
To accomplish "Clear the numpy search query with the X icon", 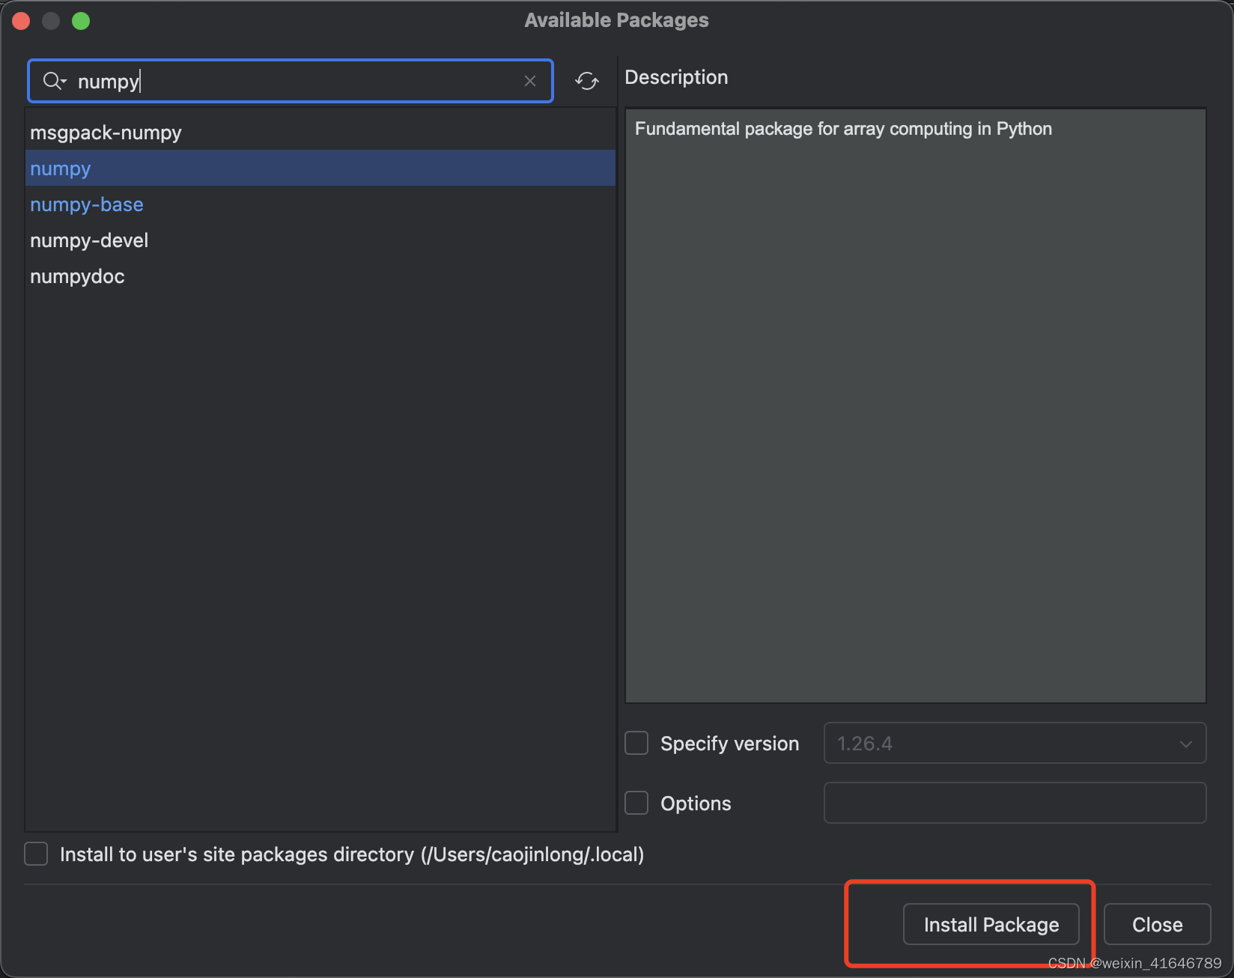I will pos(530,80).
